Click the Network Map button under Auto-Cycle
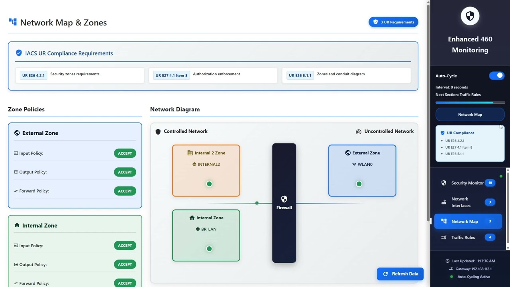Image resolution: width=510 pixels, height=287 pixels. [470, 114]
